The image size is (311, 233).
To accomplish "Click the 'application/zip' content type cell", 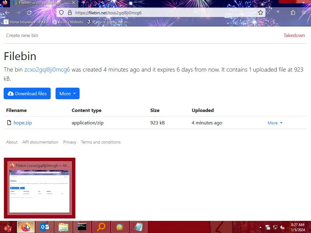I will click(87, 123).
